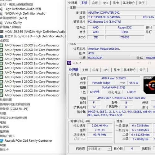
Task: Click the IT8655 LPCIO value
Action: (125, 37)
